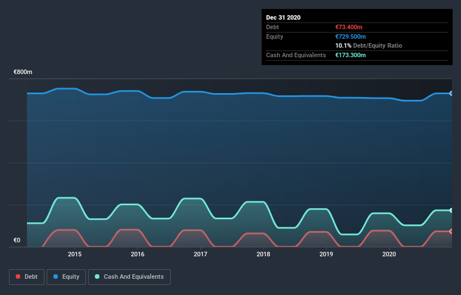Viewport: 461px width, 295px height.
Task: Select the Cash And Equivalents end-point marker
Action: click(451, 210)
